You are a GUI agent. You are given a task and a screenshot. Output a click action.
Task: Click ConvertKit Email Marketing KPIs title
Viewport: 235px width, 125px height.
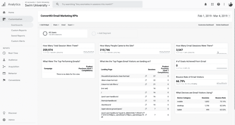coord(59,16)
